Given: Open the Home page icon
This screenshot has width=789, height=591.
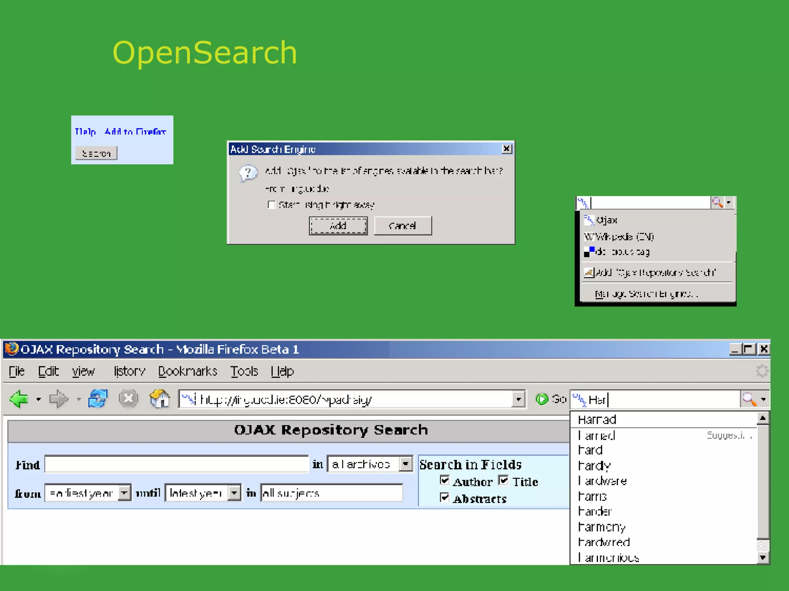Looking at the screenshot, I should click(x=159, y=399).
